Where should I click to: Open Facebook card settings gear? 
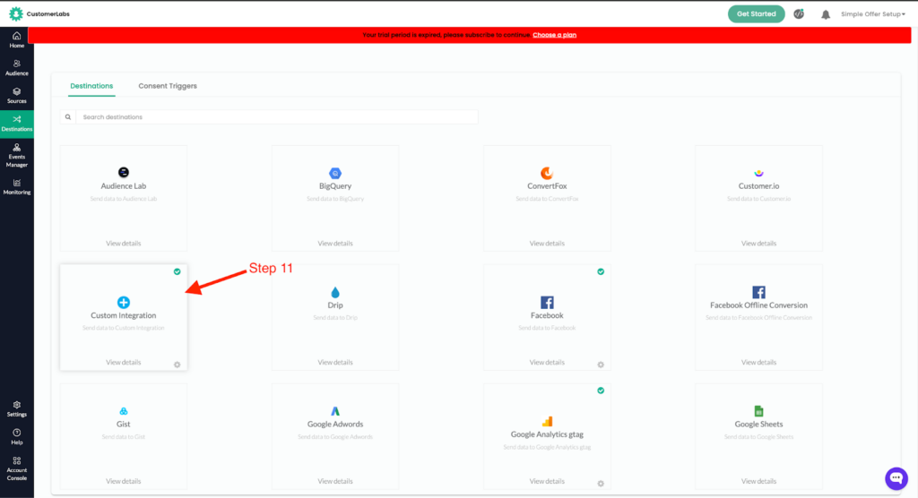point(601,365)
